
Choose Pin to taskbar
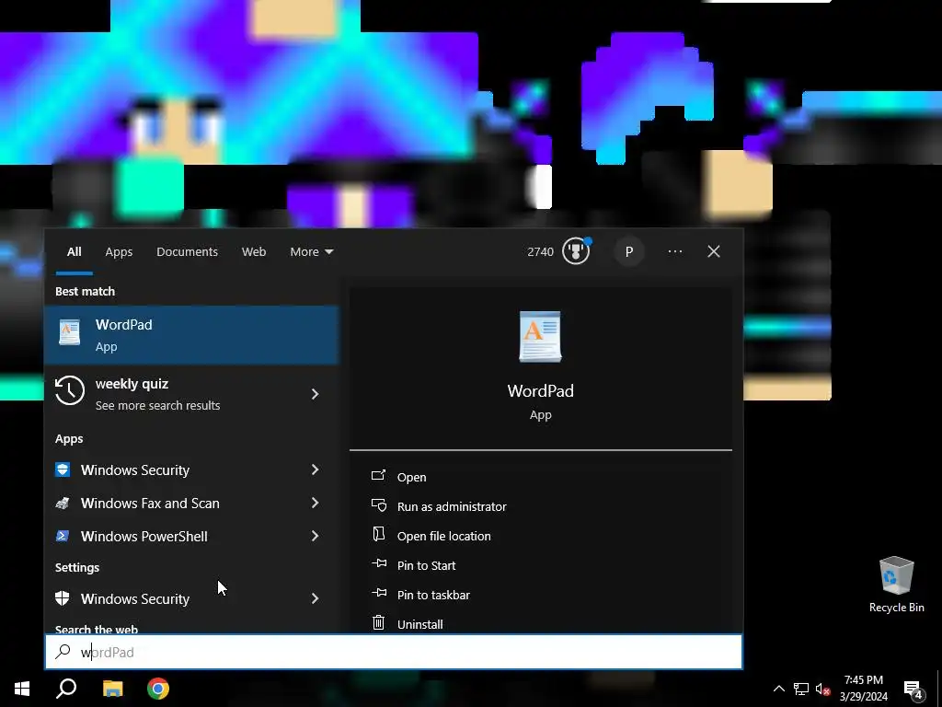(433, 595)
